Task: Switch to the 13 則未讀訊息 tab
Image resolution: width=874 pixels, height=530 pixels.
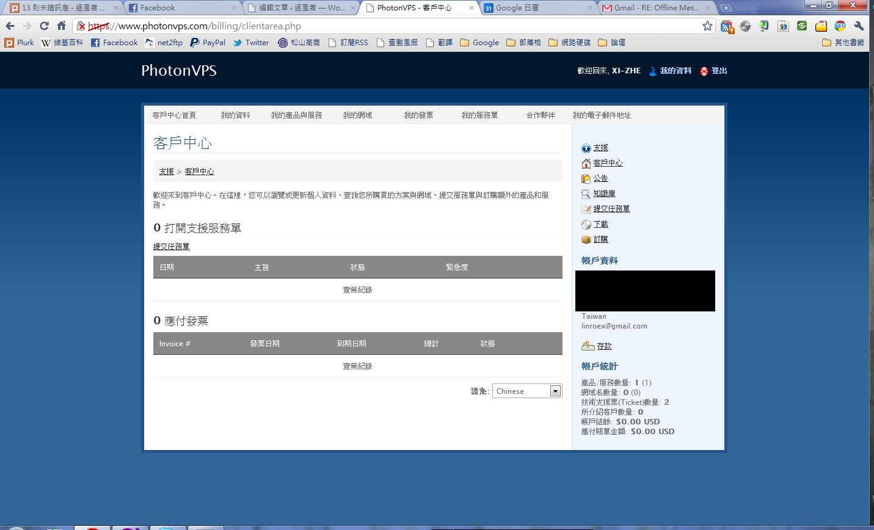Action: coord(64,8)
